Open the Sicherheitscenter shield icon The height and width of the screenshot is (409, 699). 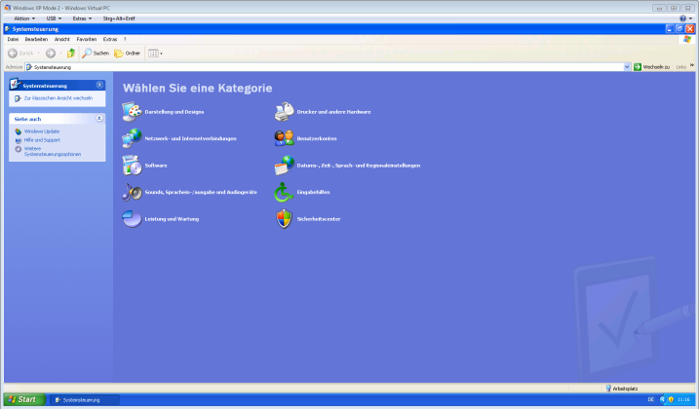[x=284, y=219]
